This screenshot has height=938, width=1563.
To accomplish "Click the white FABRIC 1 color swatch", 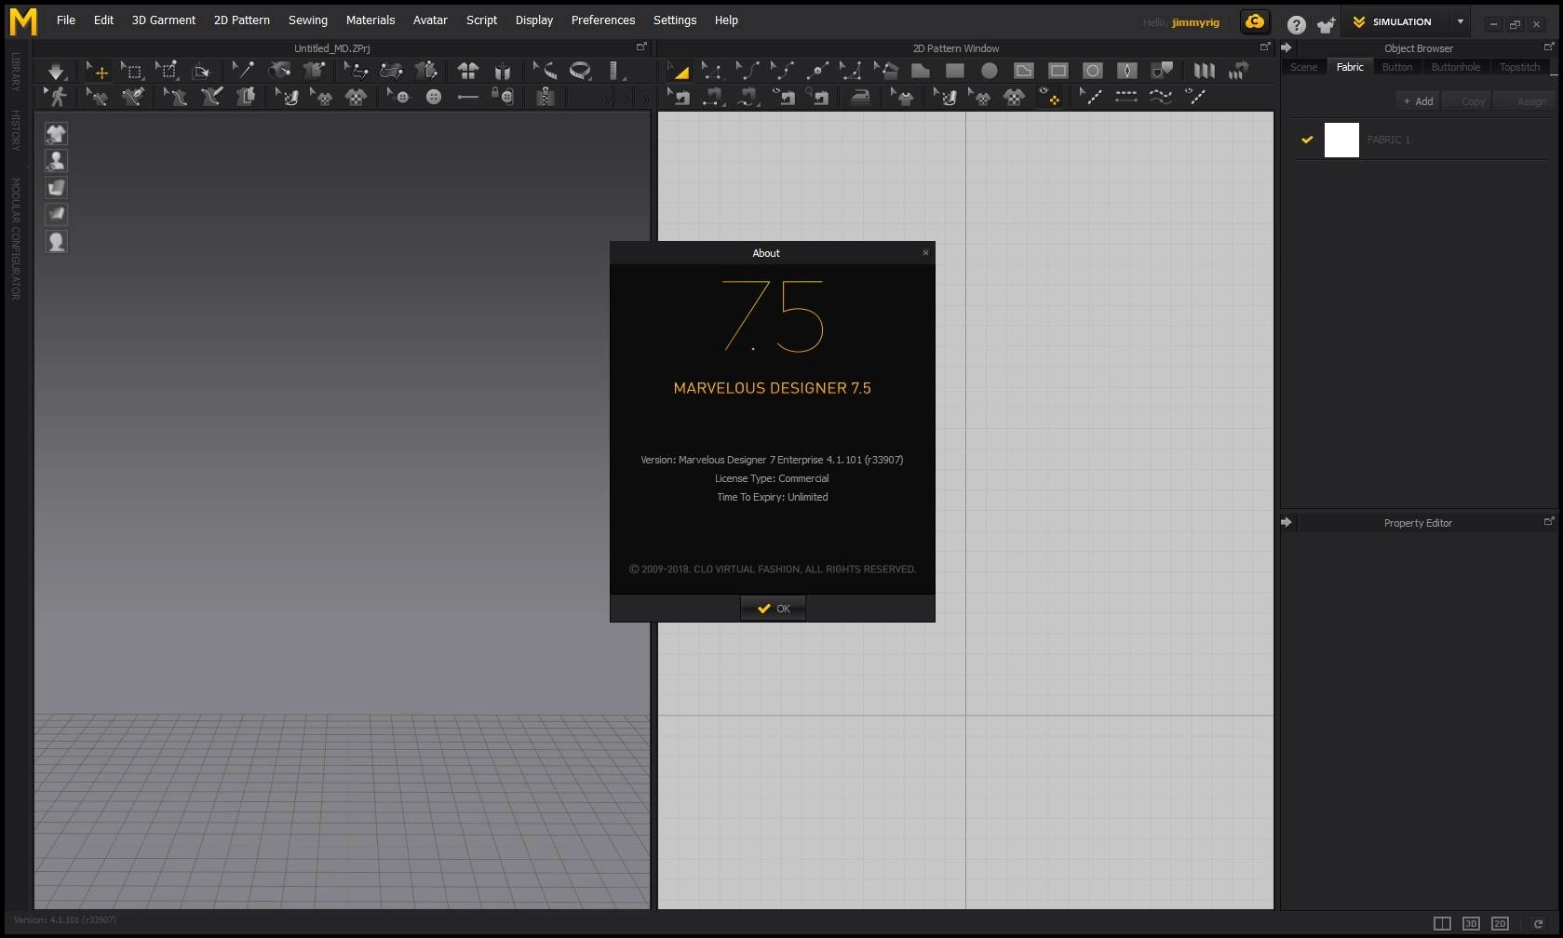I will point(1341,140).
